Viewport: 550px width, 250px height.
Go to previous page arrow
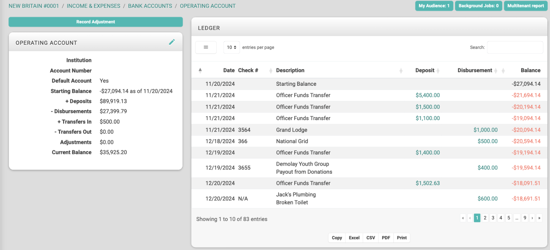470,218
